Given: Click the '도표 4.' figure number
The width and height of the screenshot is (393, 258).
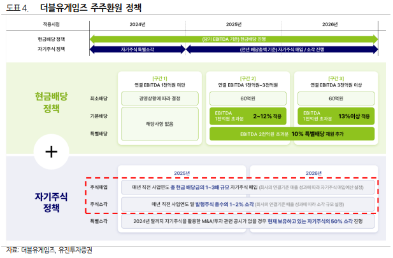Looking at the screenshot, I should click(x=17, y=8).
